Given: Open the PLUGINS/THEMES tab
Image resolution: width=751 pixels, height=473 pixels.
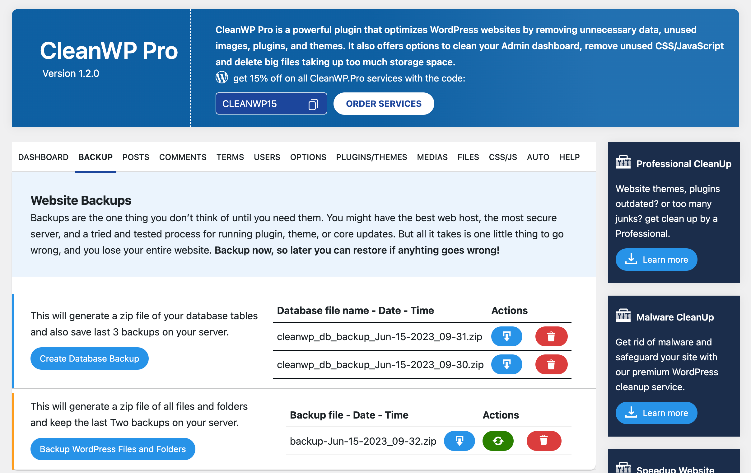Looking at the screenshot, I should [371, 157].
